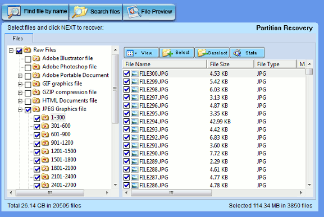The image size is (324, 217).
Task: Click the image icon of FILE286.JPG
Action: 135,186
